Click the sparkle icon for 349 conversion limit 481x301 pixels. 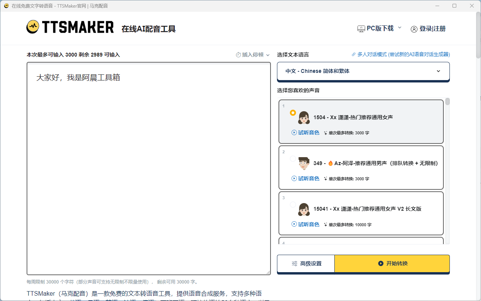click(x=326, y=179)
